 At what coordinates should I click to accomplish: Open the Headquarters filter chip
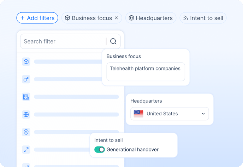(150, 18)
